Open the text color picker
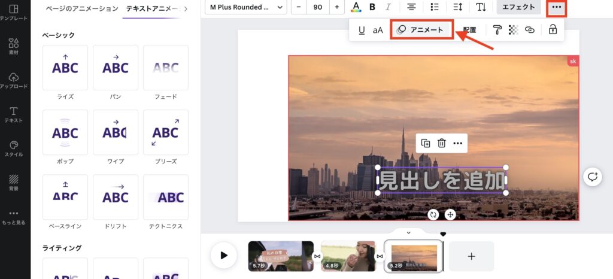This screenshot has height=279, width=613. pyautogui.click(x=356, y=7)
